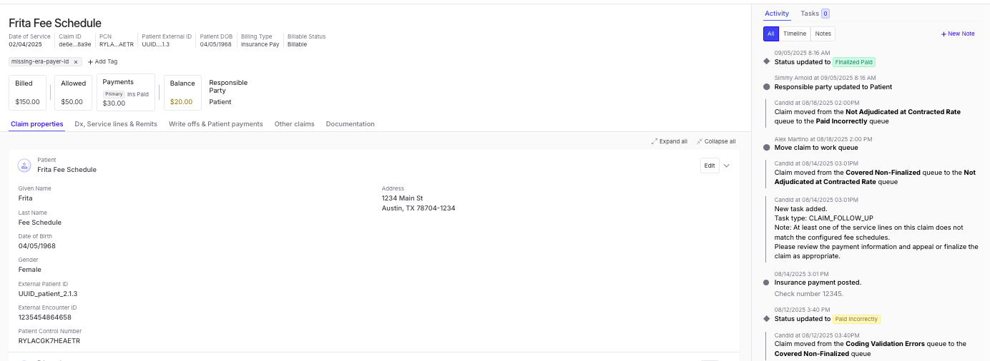Open the Documentation tab
Screen dimensions: 990x361
point(350,124)
